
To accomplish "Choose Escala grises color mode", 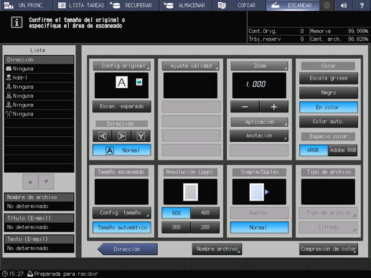I will [x=329, y=78].
